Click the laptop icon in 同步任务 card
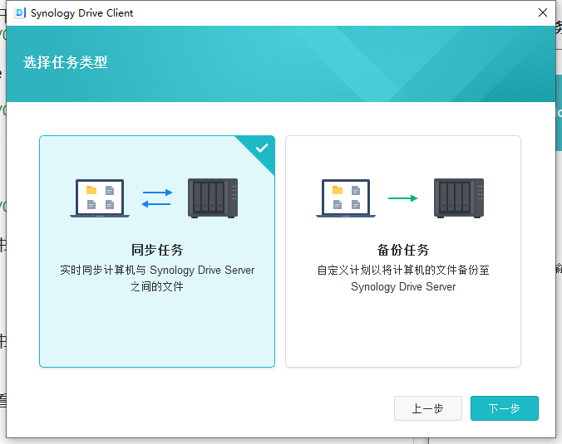 tap(100, 198)
